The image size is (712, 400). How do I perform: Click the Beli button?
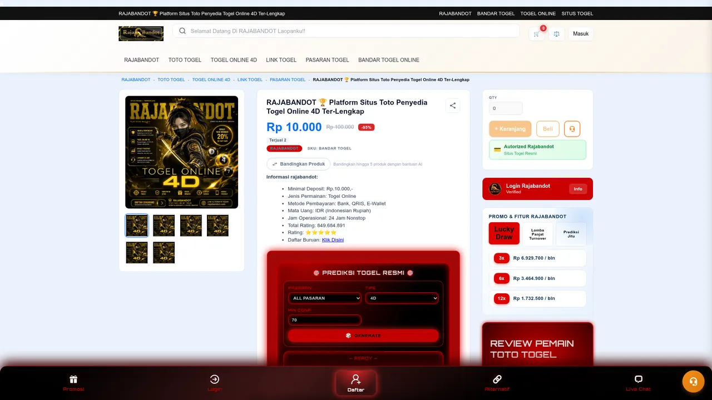coord(548,129)
